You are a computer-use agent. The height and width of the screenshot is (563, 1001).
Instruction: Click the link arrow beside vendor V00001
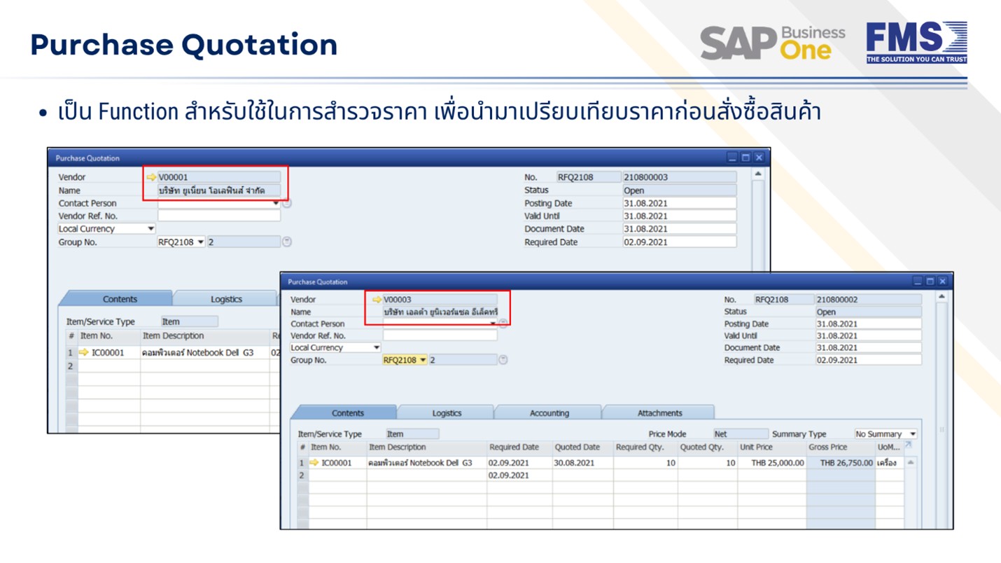(151, 178)
